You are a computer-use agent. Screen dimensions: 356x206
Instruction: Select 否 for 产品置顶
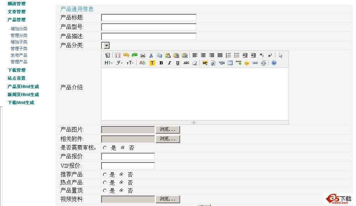click(122, 191)
